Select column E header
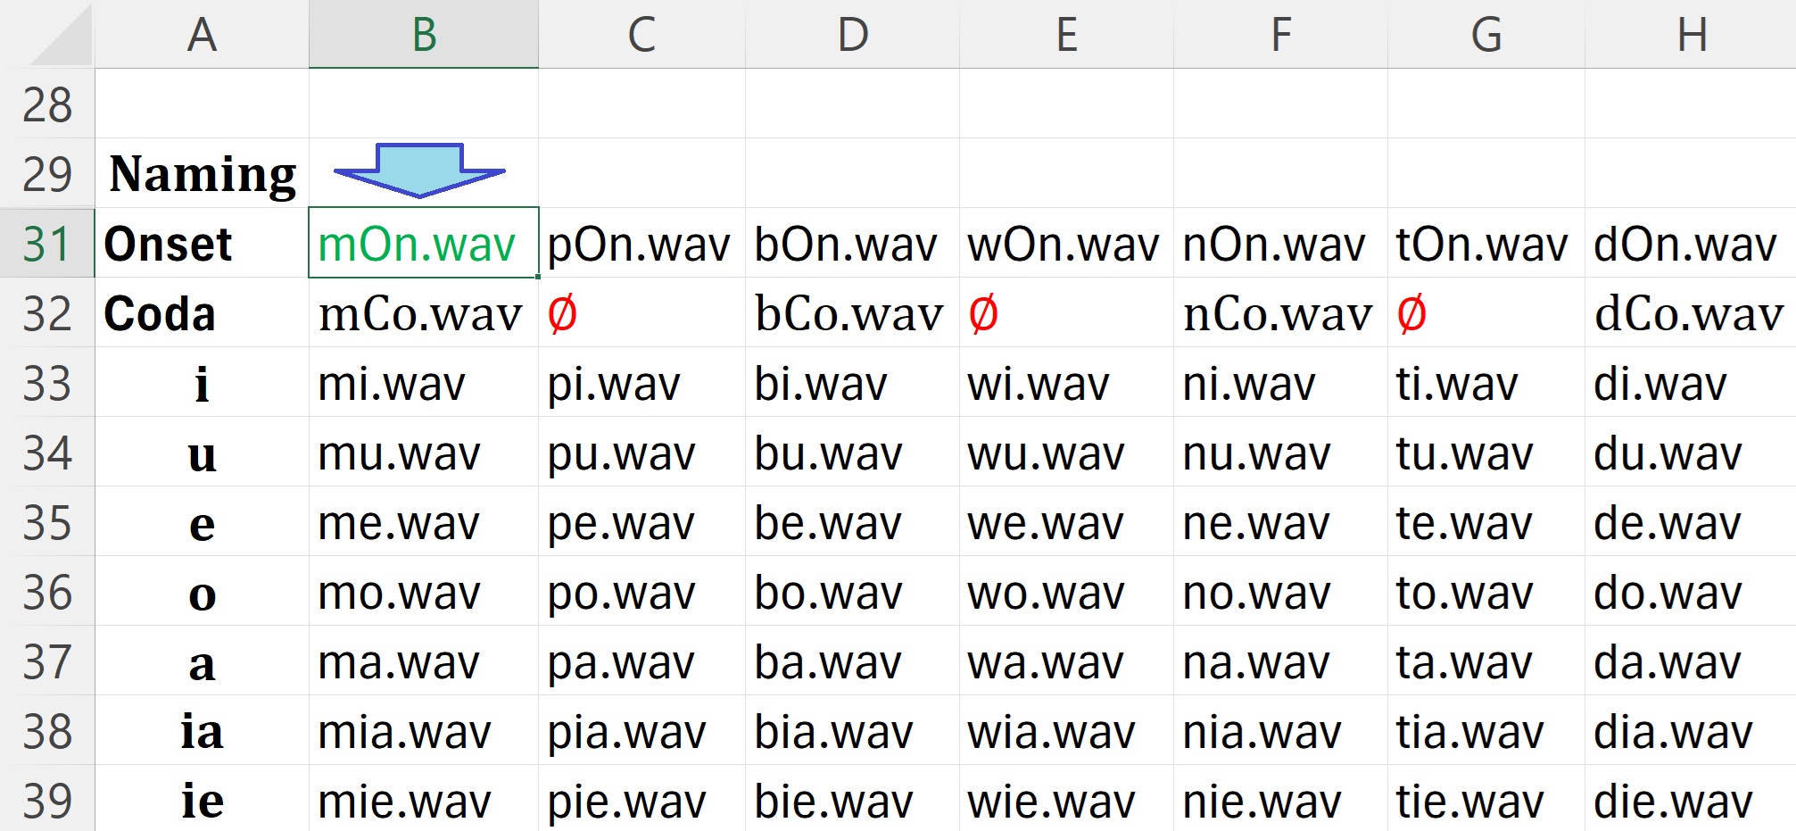This screenshot has width=1796, height=831. [1066, 35]
